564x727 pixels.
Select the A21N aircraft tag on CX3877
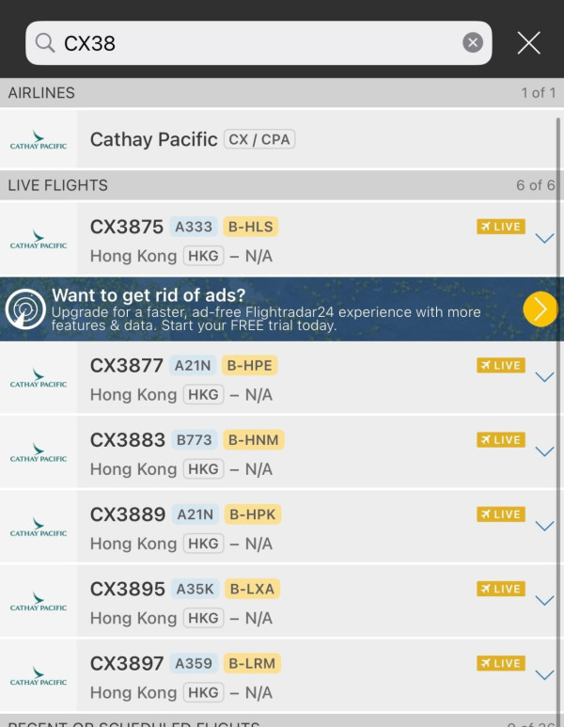194,366
